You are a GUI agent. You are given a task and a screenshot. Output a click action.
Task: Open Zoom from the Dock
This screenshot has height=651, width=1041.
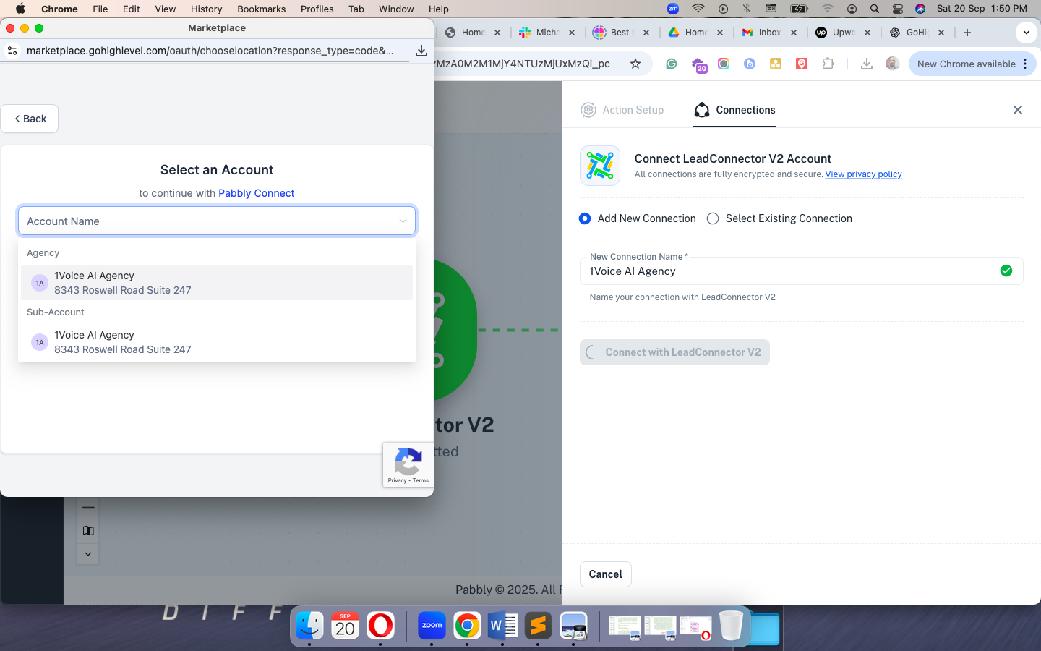tap(432, 625)
